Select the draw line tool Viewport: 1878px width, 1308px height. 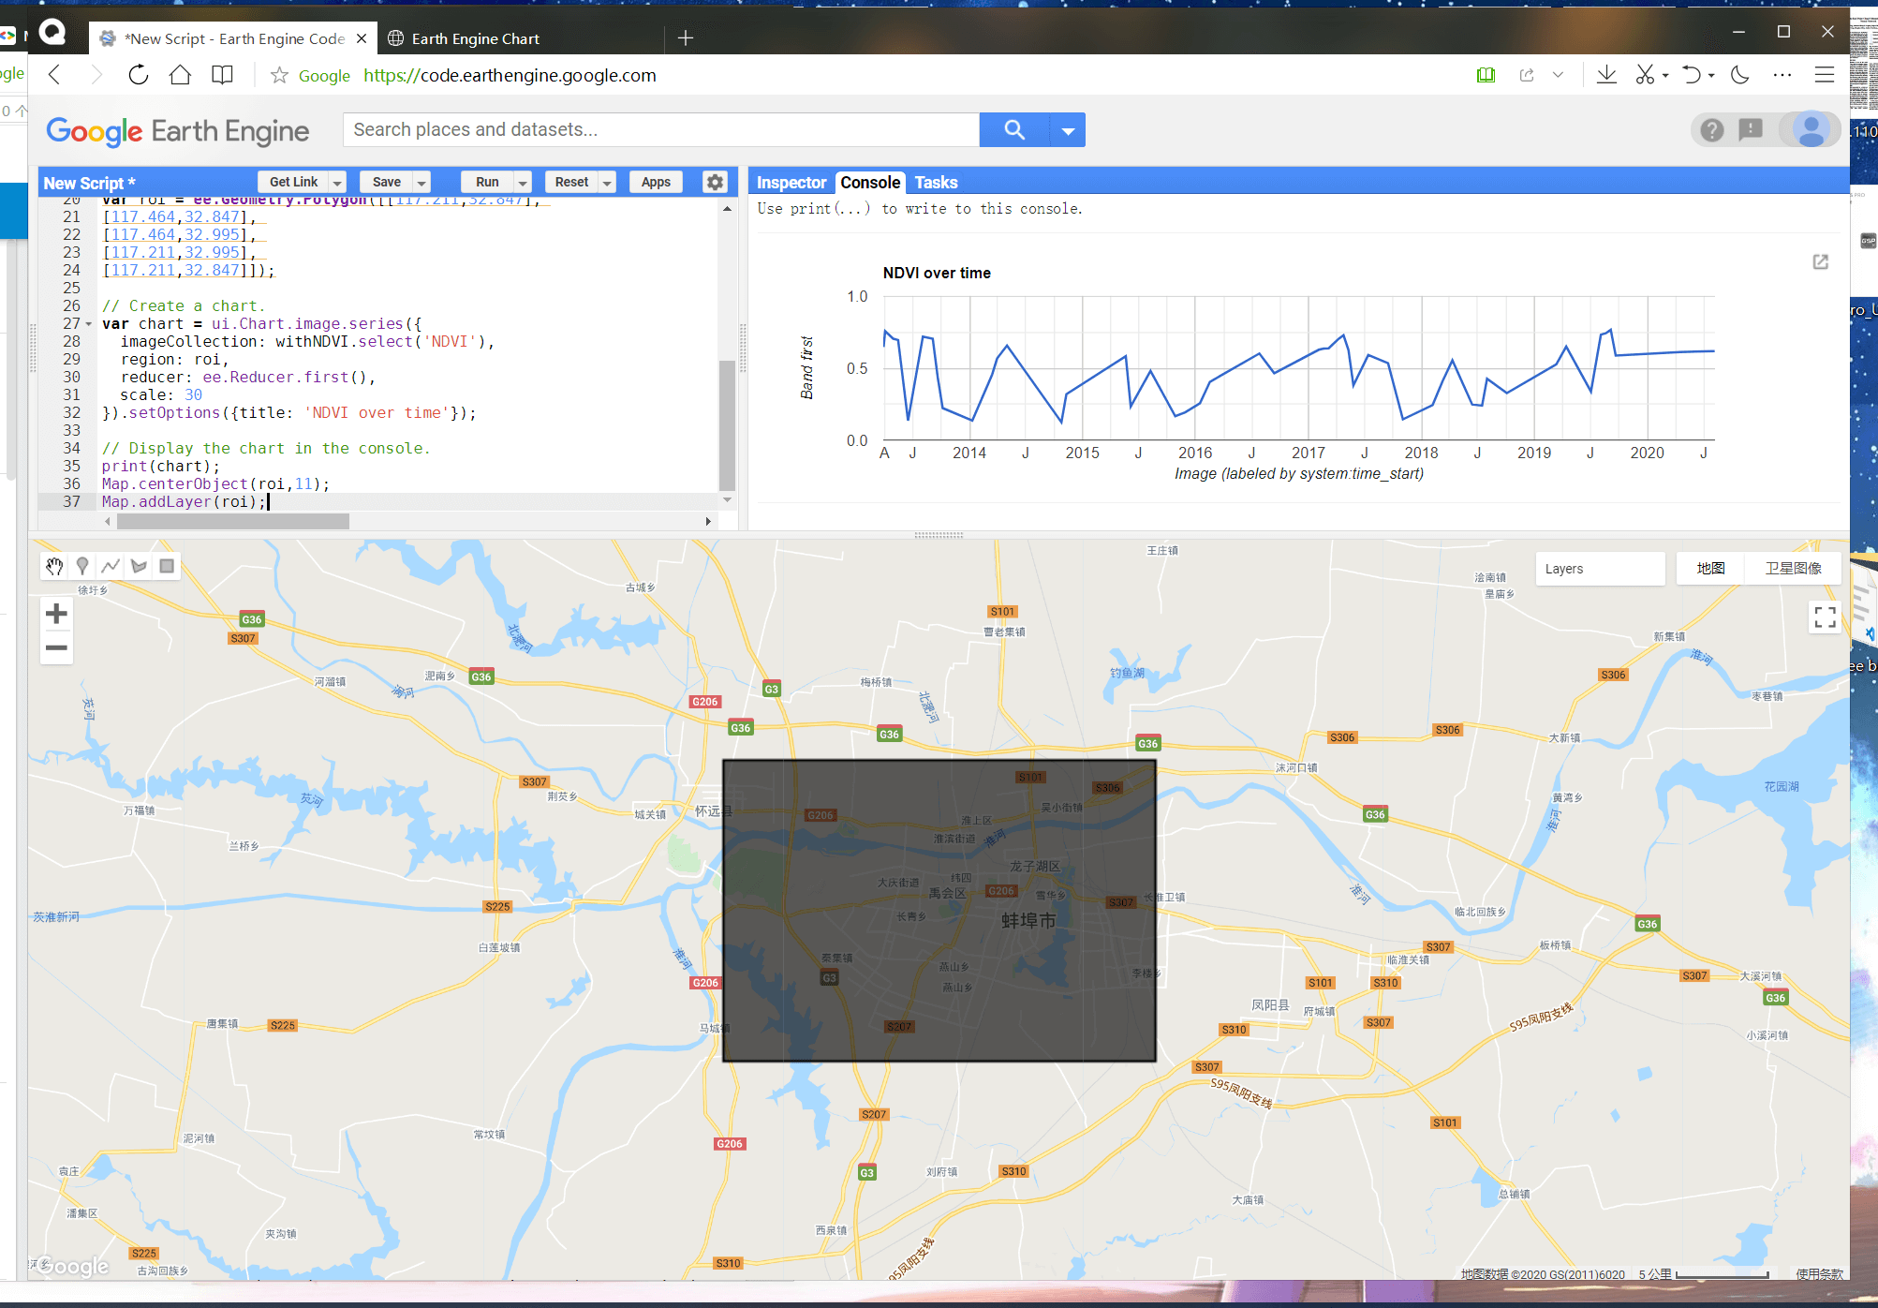coord(111,566)
